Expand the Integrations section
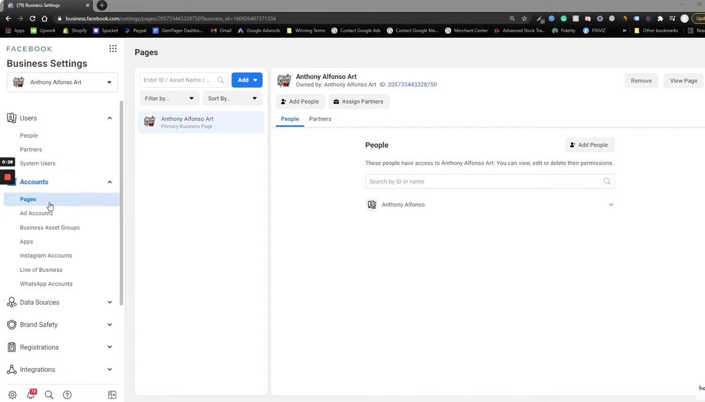705x402 pixels. coord(109,369)
